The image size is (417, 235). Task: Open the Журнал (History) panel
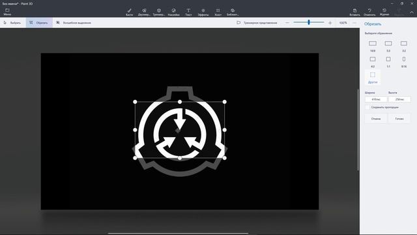pos(384,12)
